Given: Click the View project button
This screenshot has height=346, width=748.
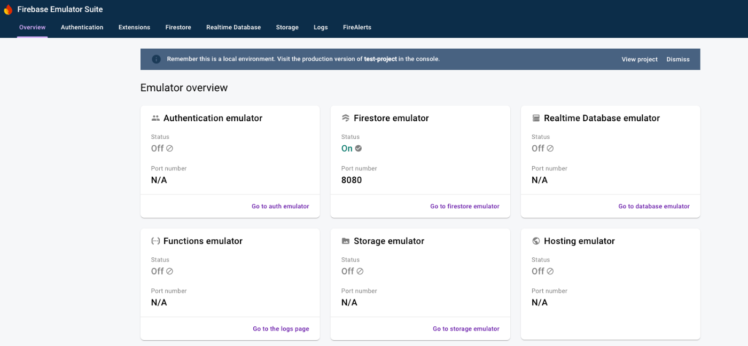Looking at the screenshot, I should pos(640,59).
